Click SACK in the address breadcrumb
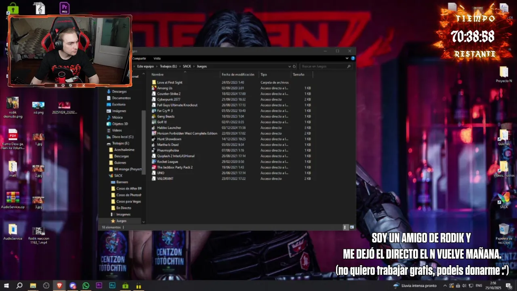 pyautogui.click(x=187, y=66)
